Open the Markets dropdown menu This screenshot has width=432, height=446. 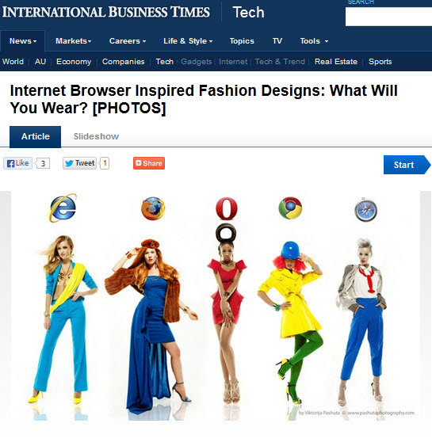click(x=74, y=41)
